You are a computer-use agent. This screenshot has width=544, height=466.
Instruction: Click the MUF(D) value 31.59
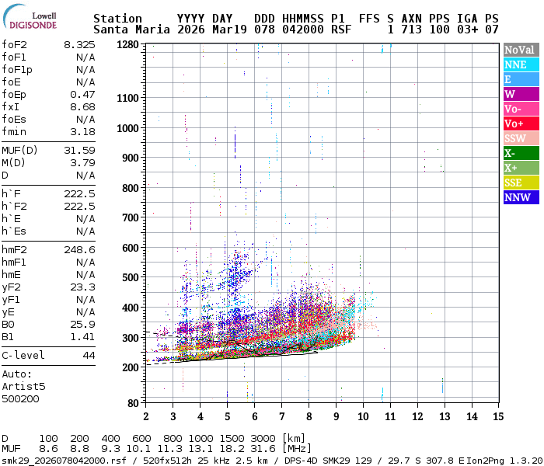coord(79,150)
